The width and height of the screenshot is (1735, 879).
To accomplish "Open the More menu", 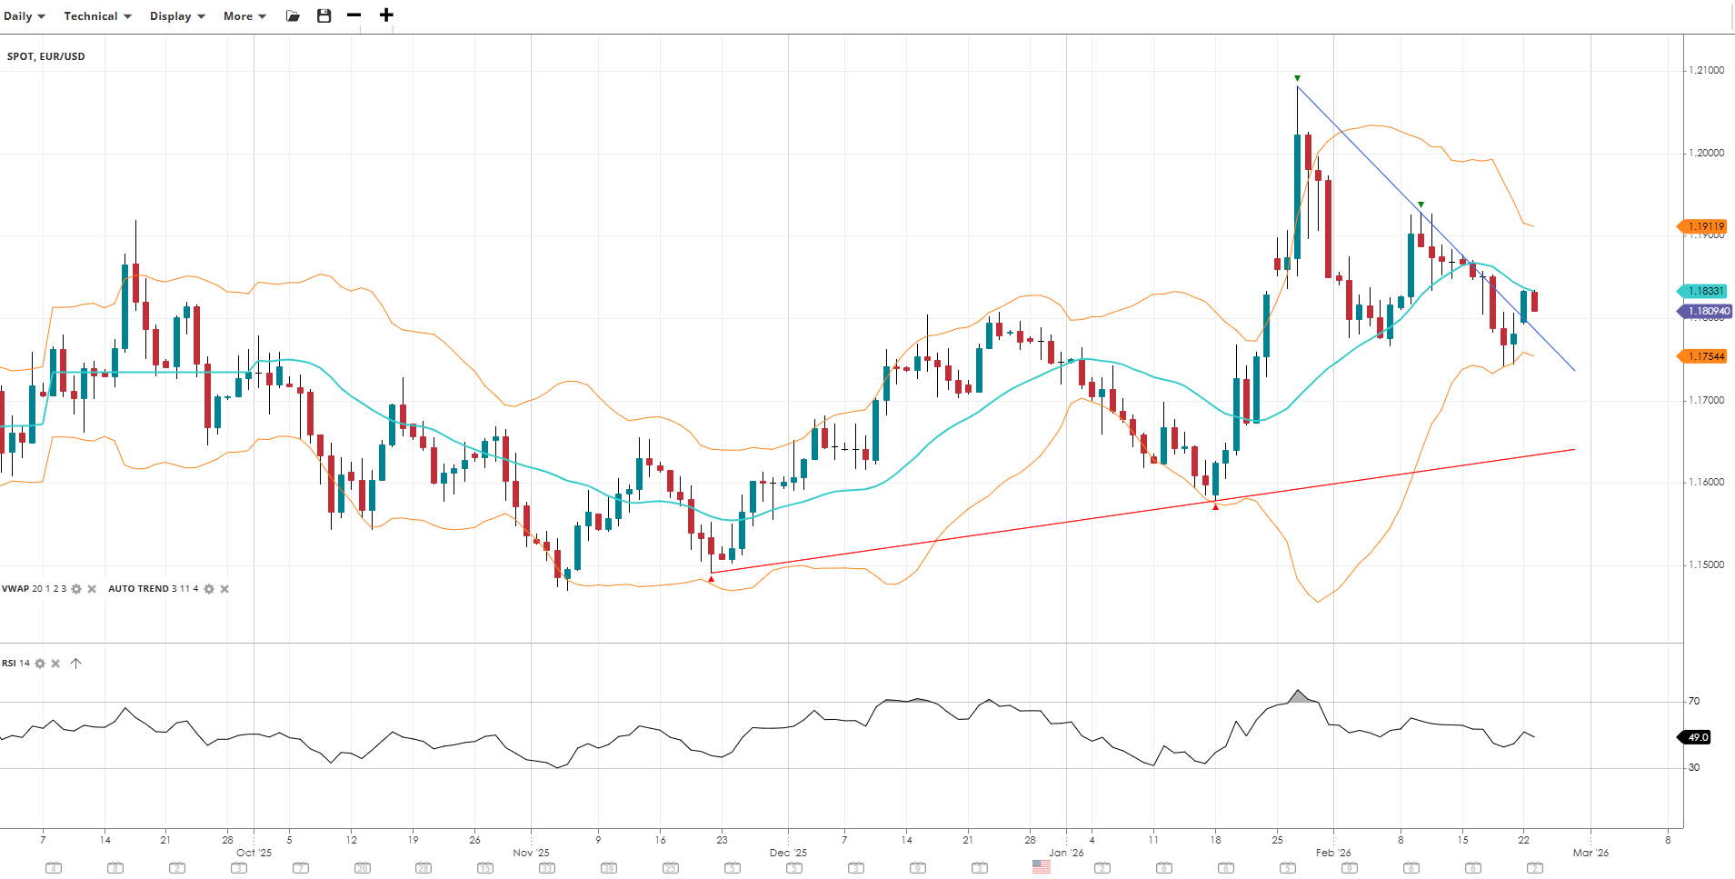I will pyautogui.click(x=244, y=16).
